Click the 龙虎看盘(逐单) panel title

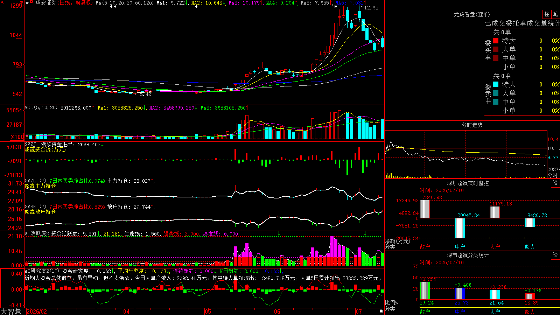click(472, 14)
